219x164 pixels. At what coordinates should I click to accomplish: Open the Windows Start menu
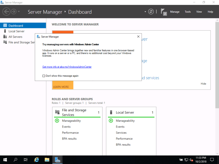(x=5, y=160)
